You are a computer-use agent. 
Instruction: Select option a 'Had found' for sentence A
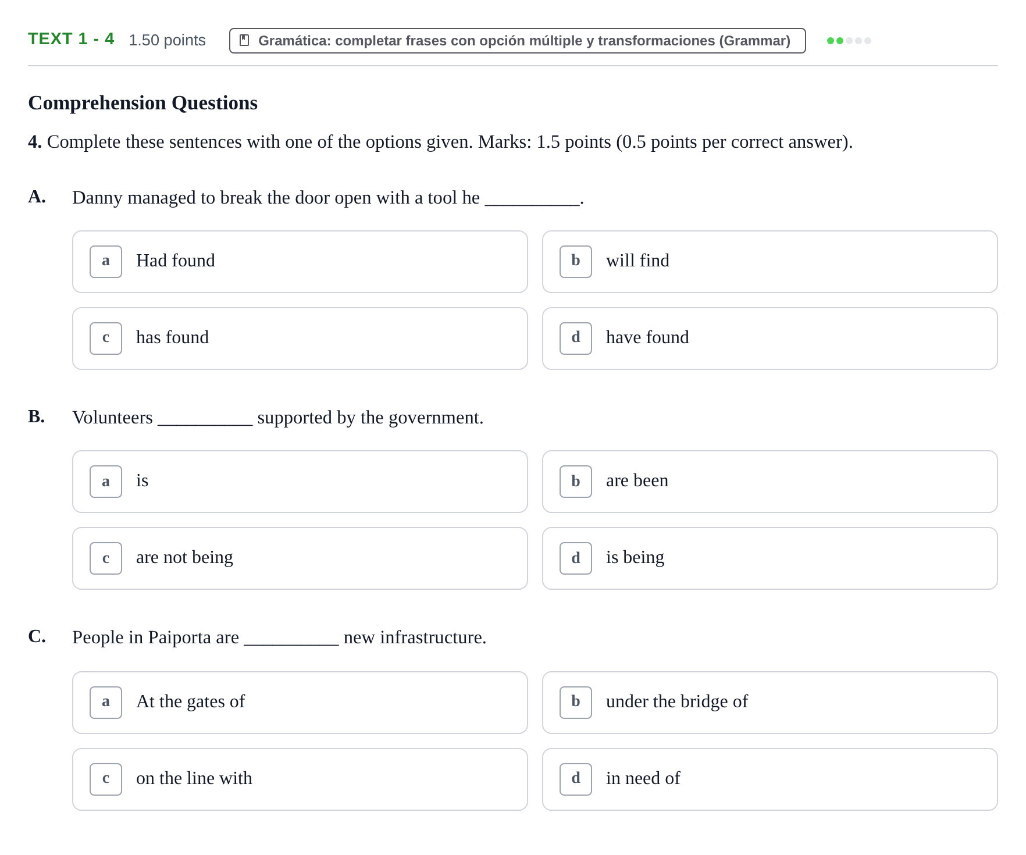point(300,262)
